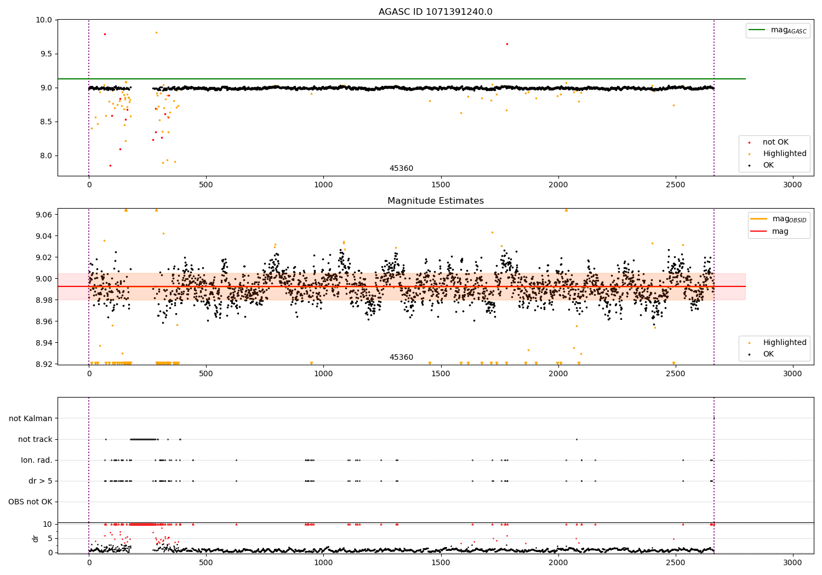Click the 500 x-tick of the top panel

(x=206, y=185)
